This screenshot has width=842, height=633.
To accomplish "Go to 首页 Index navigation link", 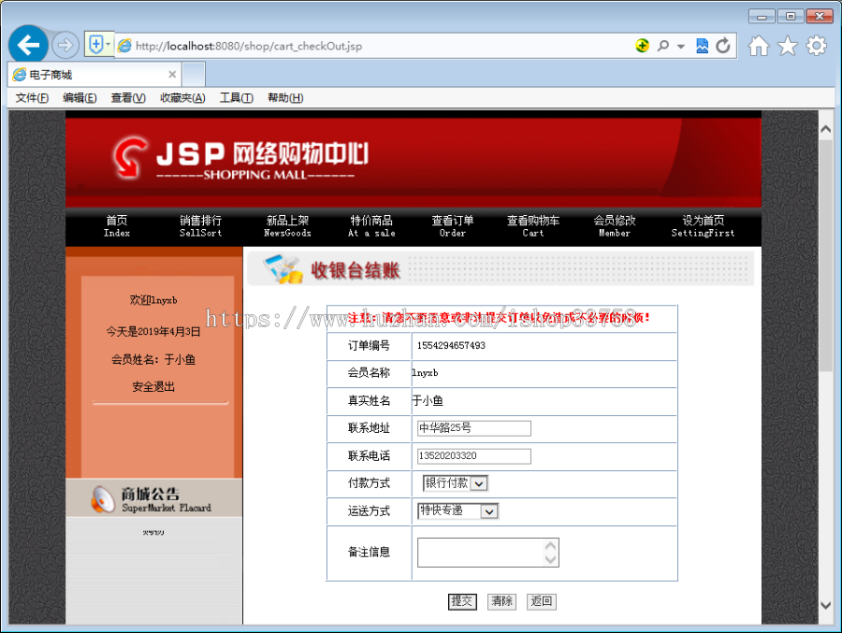I will [117, 226].
